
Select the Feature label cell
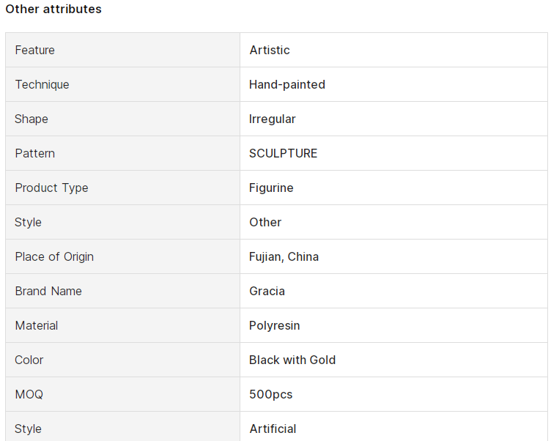(122, 50)
